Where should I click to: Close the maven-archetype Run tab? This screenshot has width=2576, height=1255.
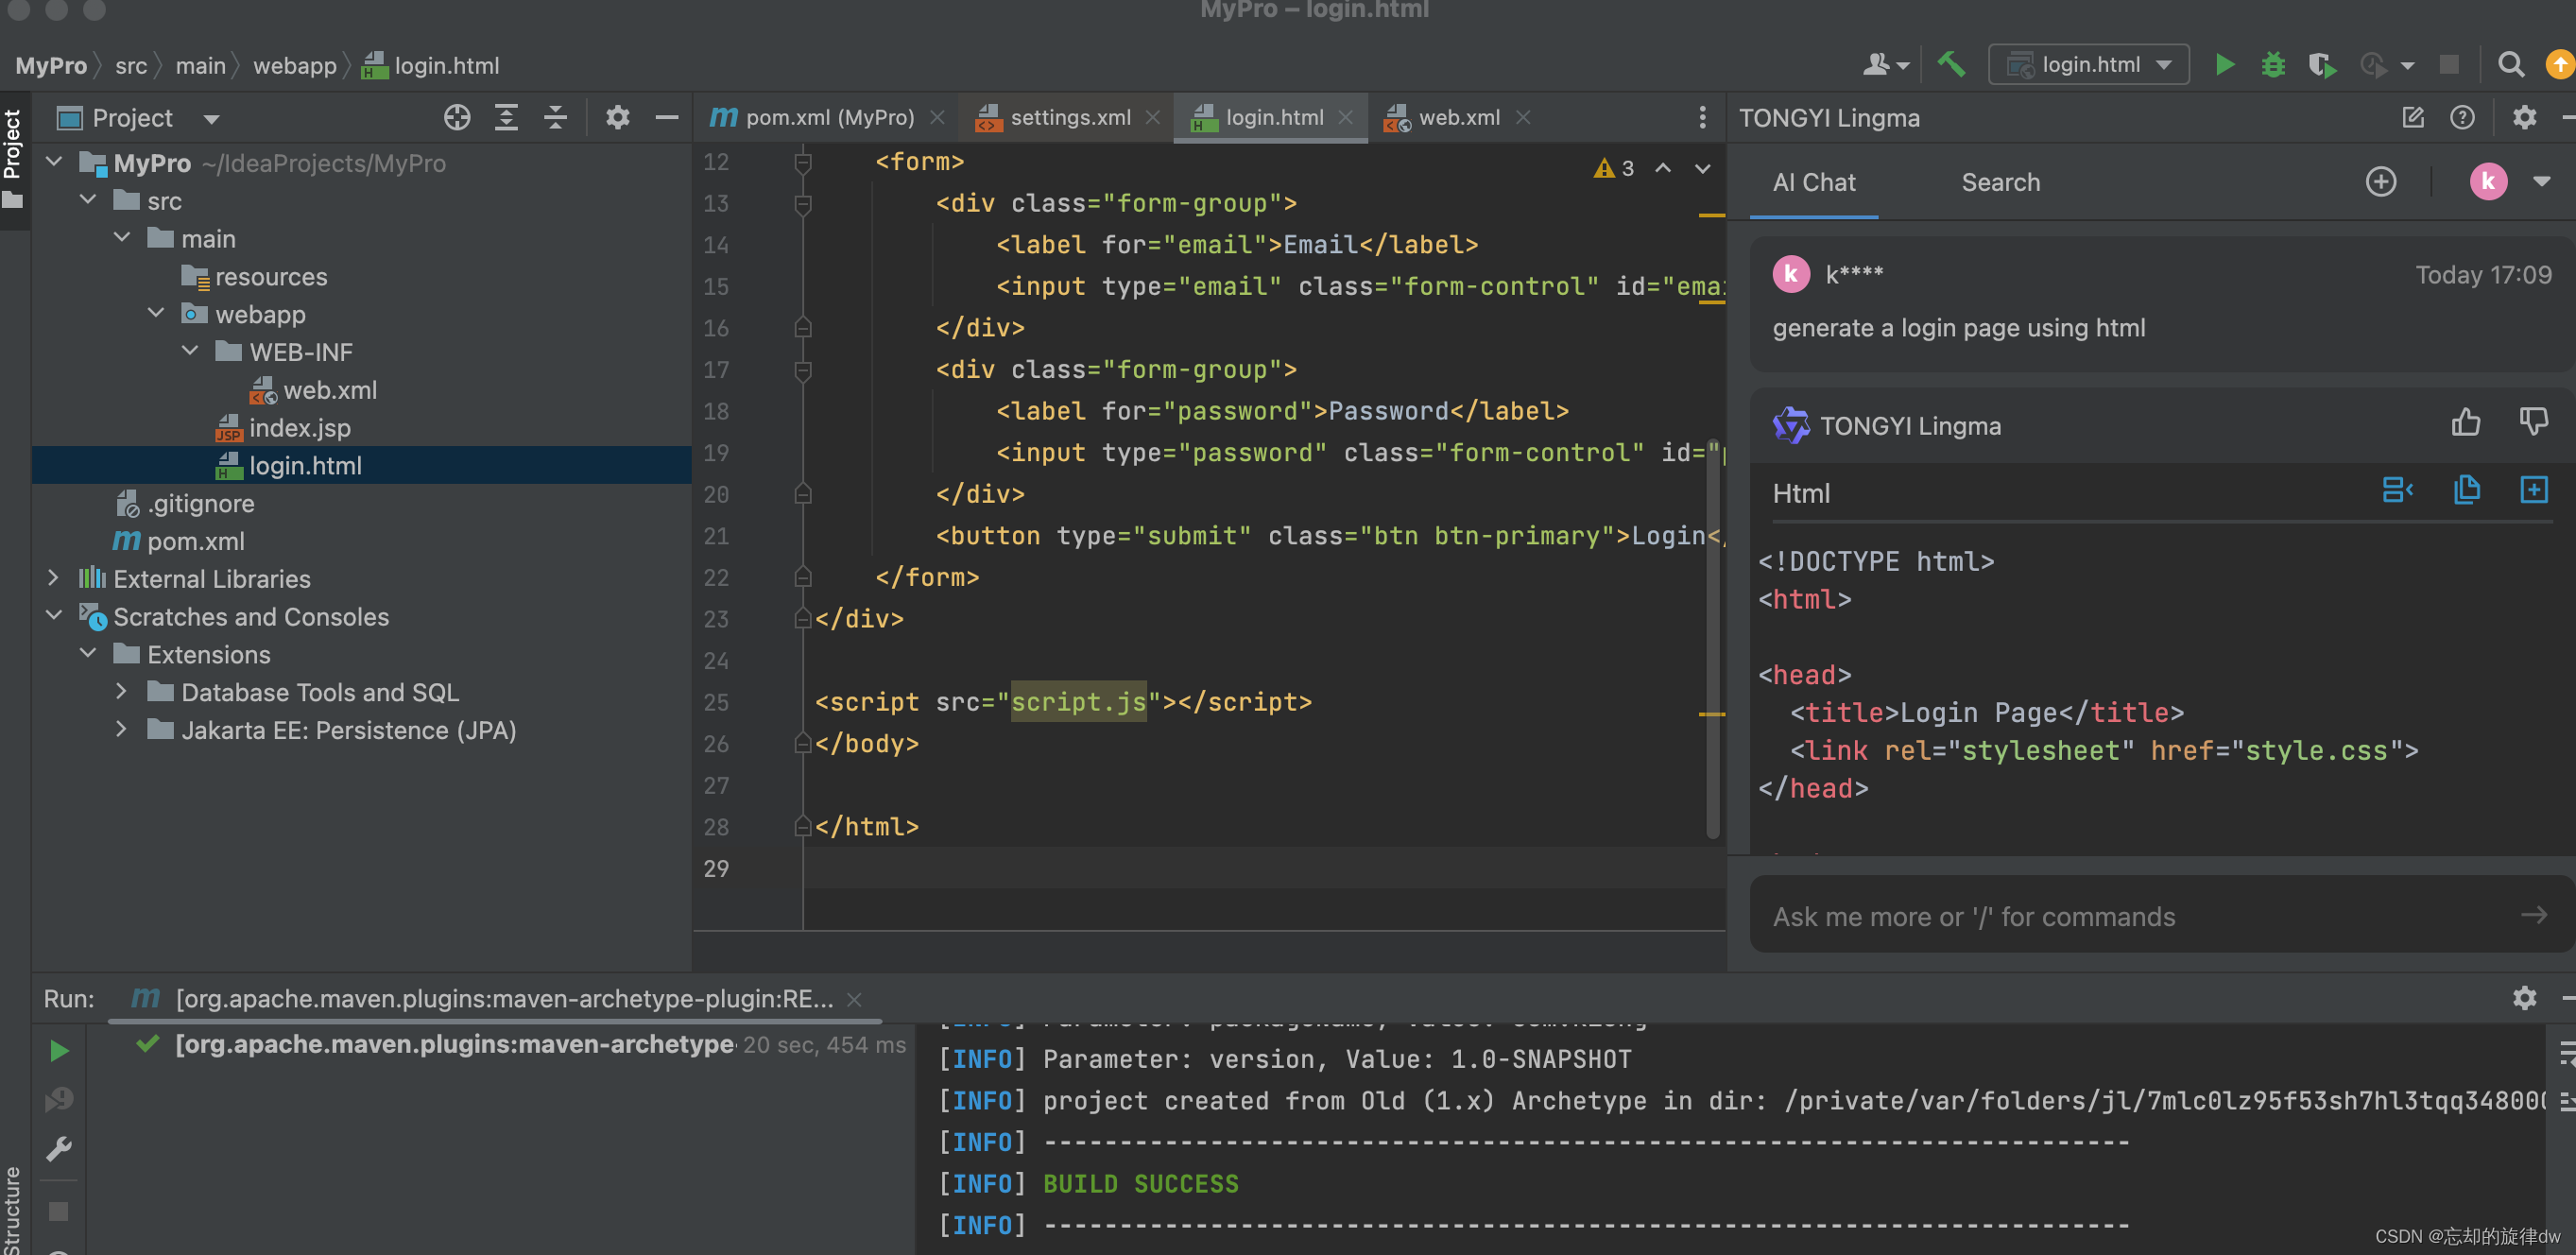coord(854,999)
